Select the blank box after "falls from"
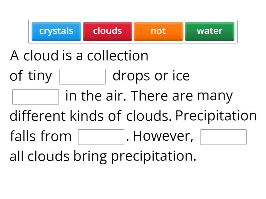The height and width of the screenshot is (199, 266). click(101, 137)
